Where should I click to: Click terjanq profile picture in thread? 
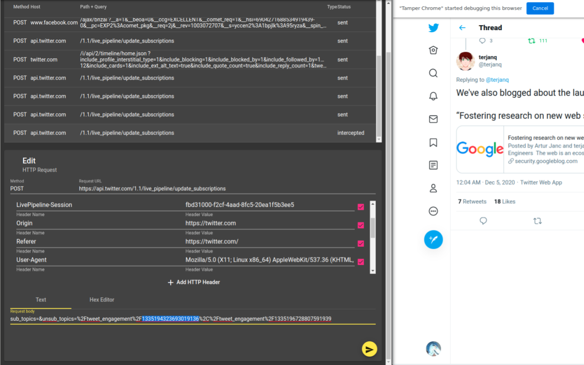(465, 61)
